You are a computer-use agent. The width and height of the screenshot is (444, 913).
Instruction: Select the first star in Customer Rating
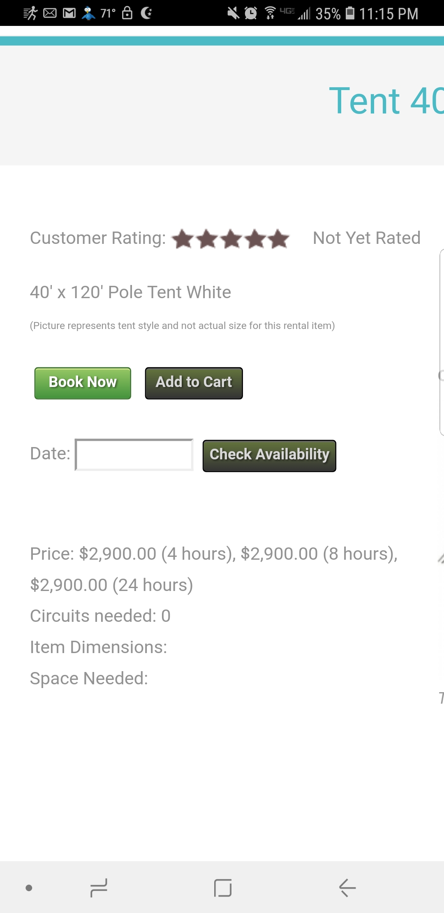[x=183, y=239]
